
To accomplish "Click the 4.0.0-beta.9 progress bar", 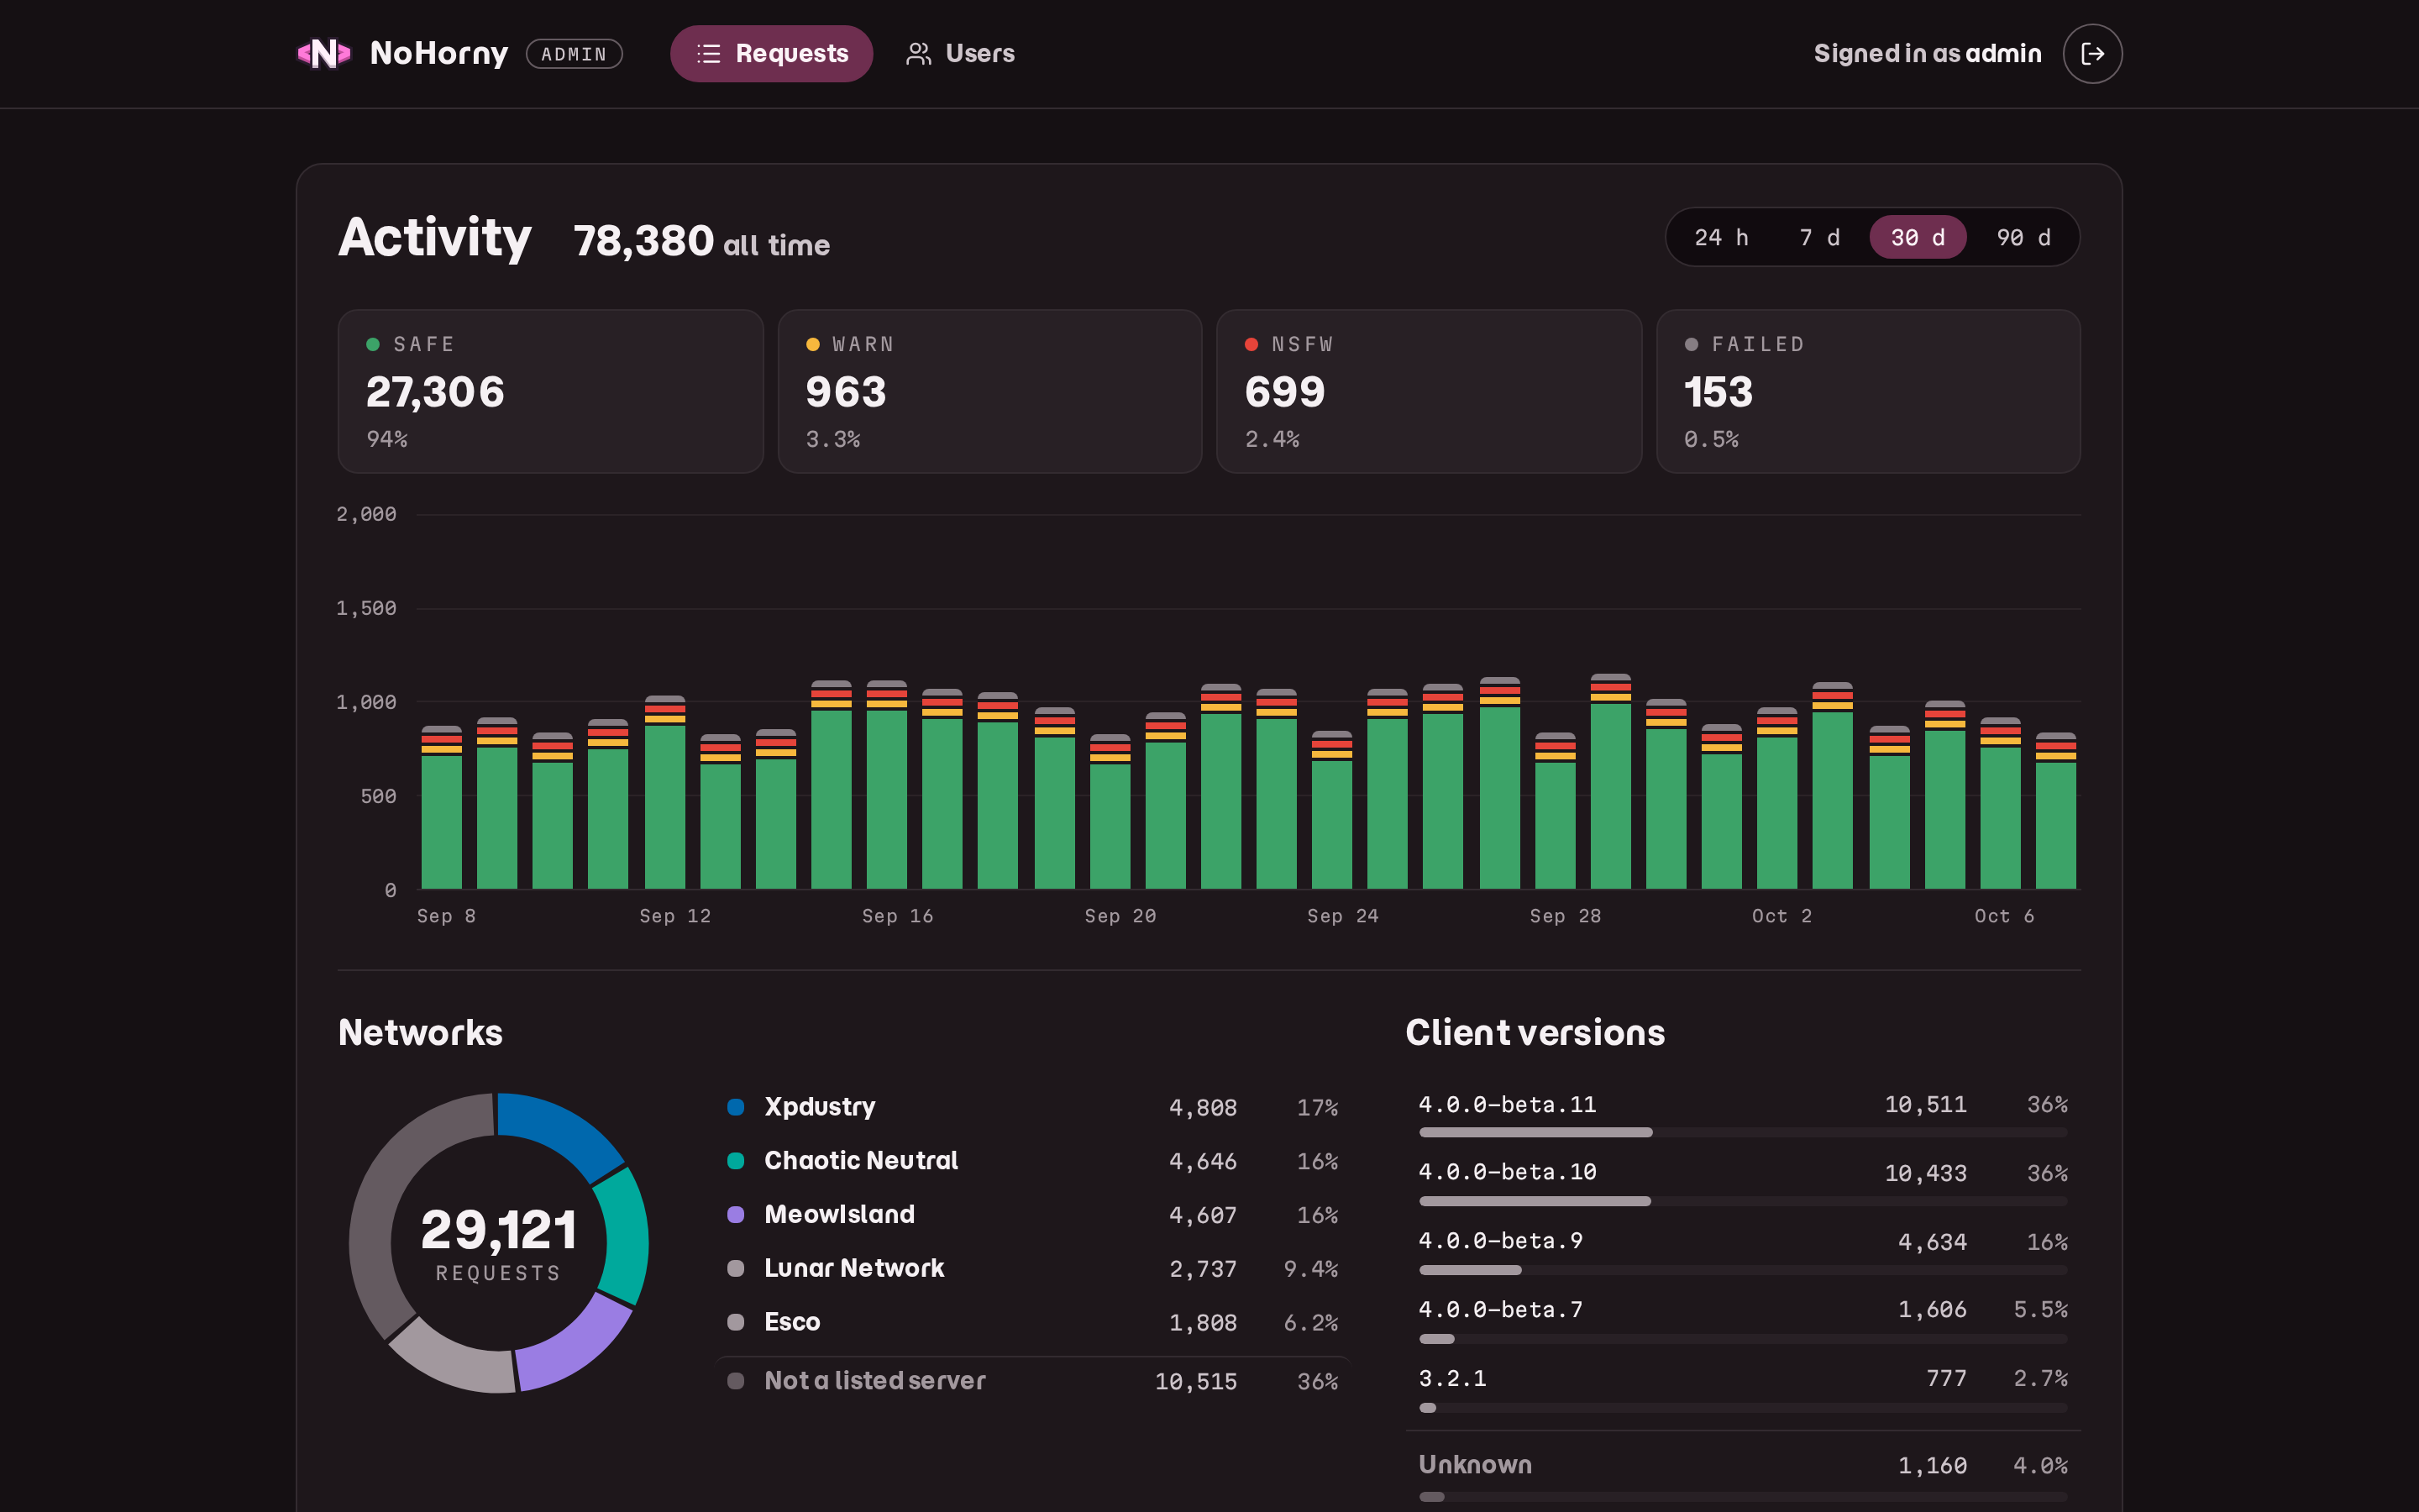I will pyautogui.click(x=1744, y=1270).
